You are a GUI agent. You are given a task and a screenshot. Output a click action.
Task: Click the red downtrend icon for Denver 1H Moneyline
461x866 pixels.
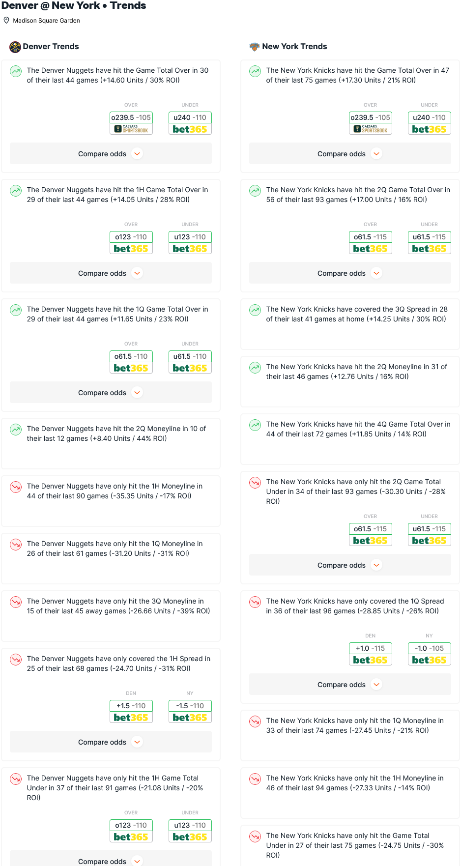(16, 487)
